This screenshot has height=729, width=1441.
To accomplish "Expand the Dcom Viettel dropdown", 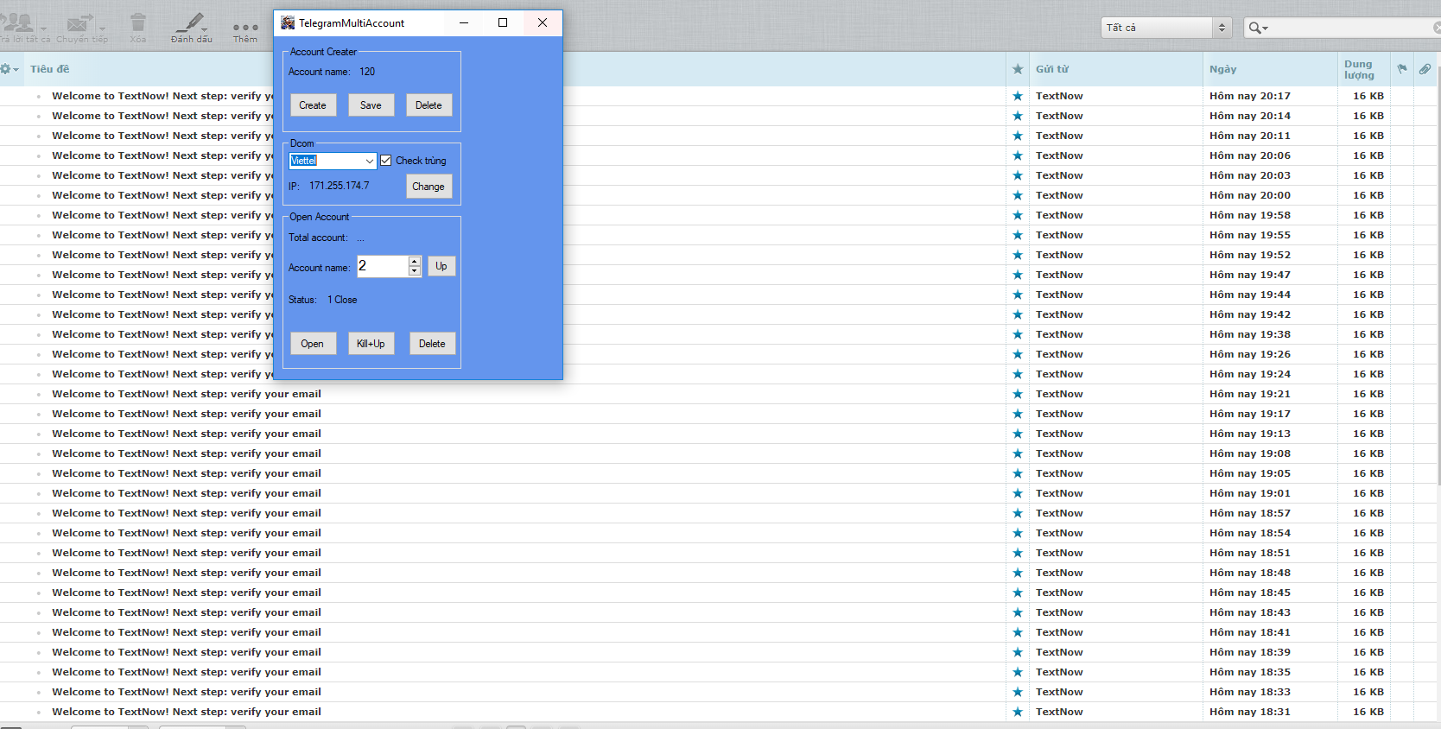I will (x=370, y=161).
